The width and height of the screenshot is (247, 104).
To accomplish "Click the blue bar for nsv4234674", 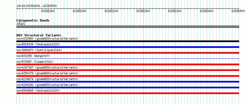I will coord(128,82).
